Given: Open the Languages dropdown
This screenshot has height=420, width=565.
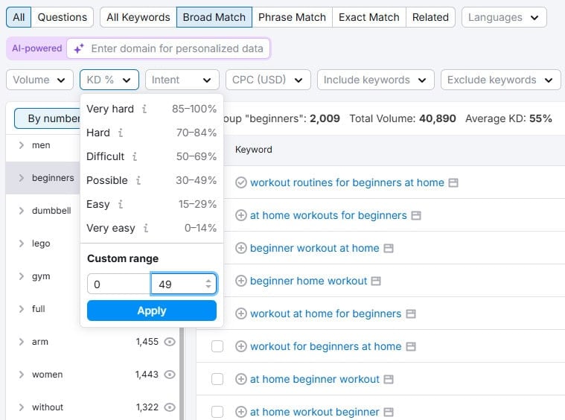Looking at the screenshot, I should (504, 17).
